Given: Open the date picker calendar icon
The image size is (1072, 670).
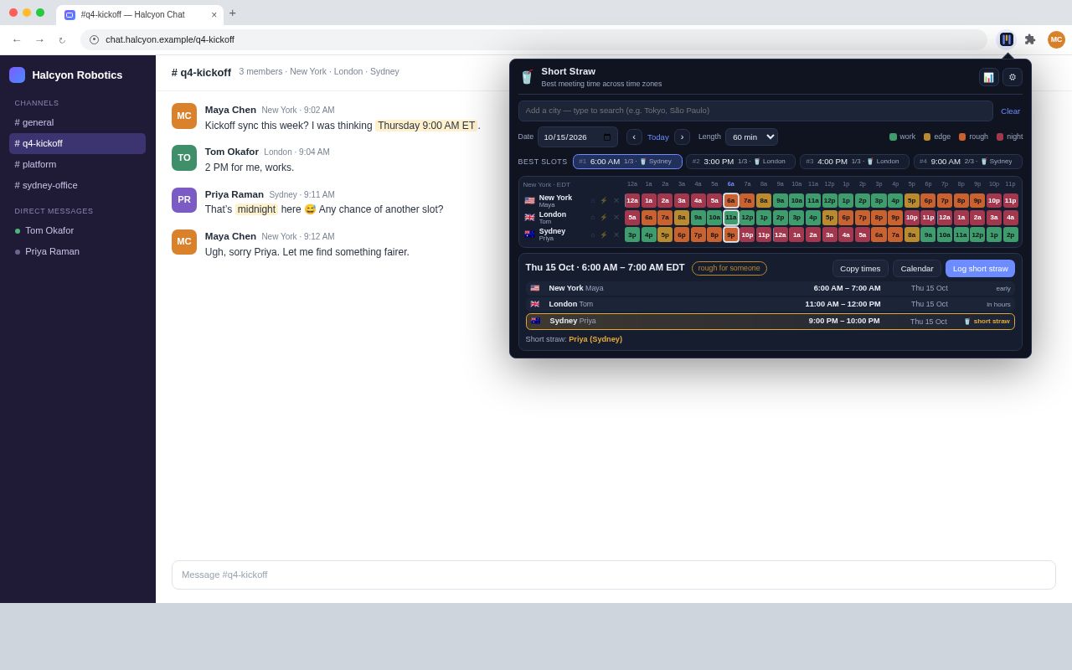Looking at the screenshot, I should [x=607, y=137].
